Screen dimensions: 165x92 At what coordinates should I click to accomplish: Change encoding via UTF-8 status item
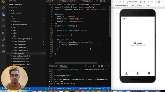pos(68,88)
